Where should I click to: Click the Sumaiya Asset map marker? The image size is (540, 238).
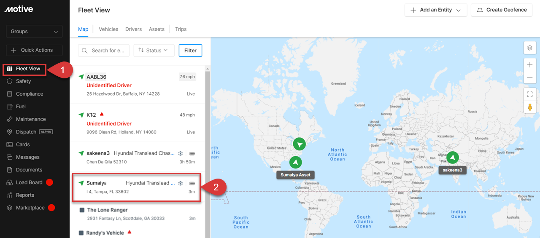point(296,162)
